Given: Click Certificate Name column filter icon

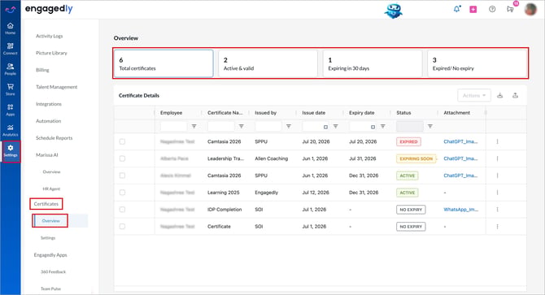Looking at the screenshot, I should (x=242, y=126).
